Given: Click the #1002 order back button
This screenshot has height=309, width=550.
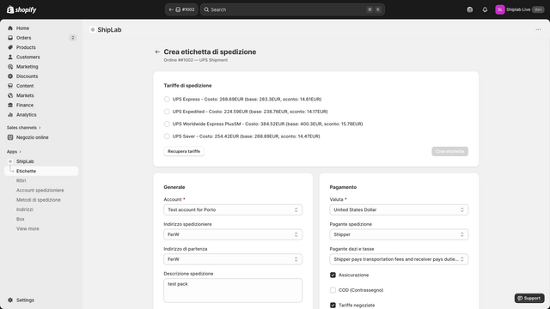Looking at the screenshot, I should coord(181,9).
